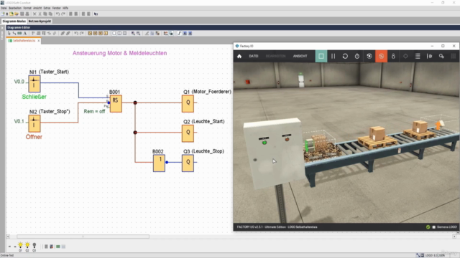Click the RS block B001

point(116,103)
